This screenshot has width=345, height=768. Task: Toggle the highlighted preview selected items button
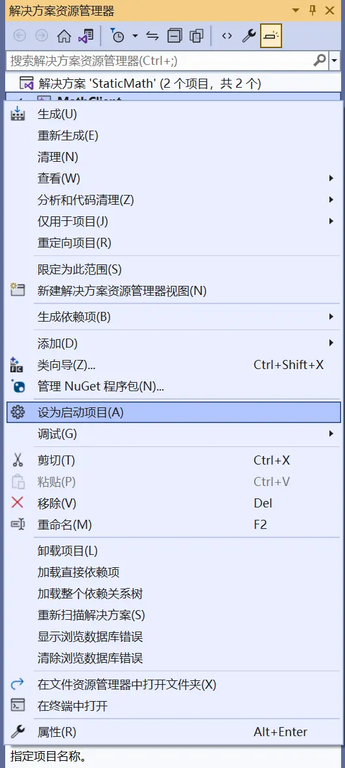[270, 36]
